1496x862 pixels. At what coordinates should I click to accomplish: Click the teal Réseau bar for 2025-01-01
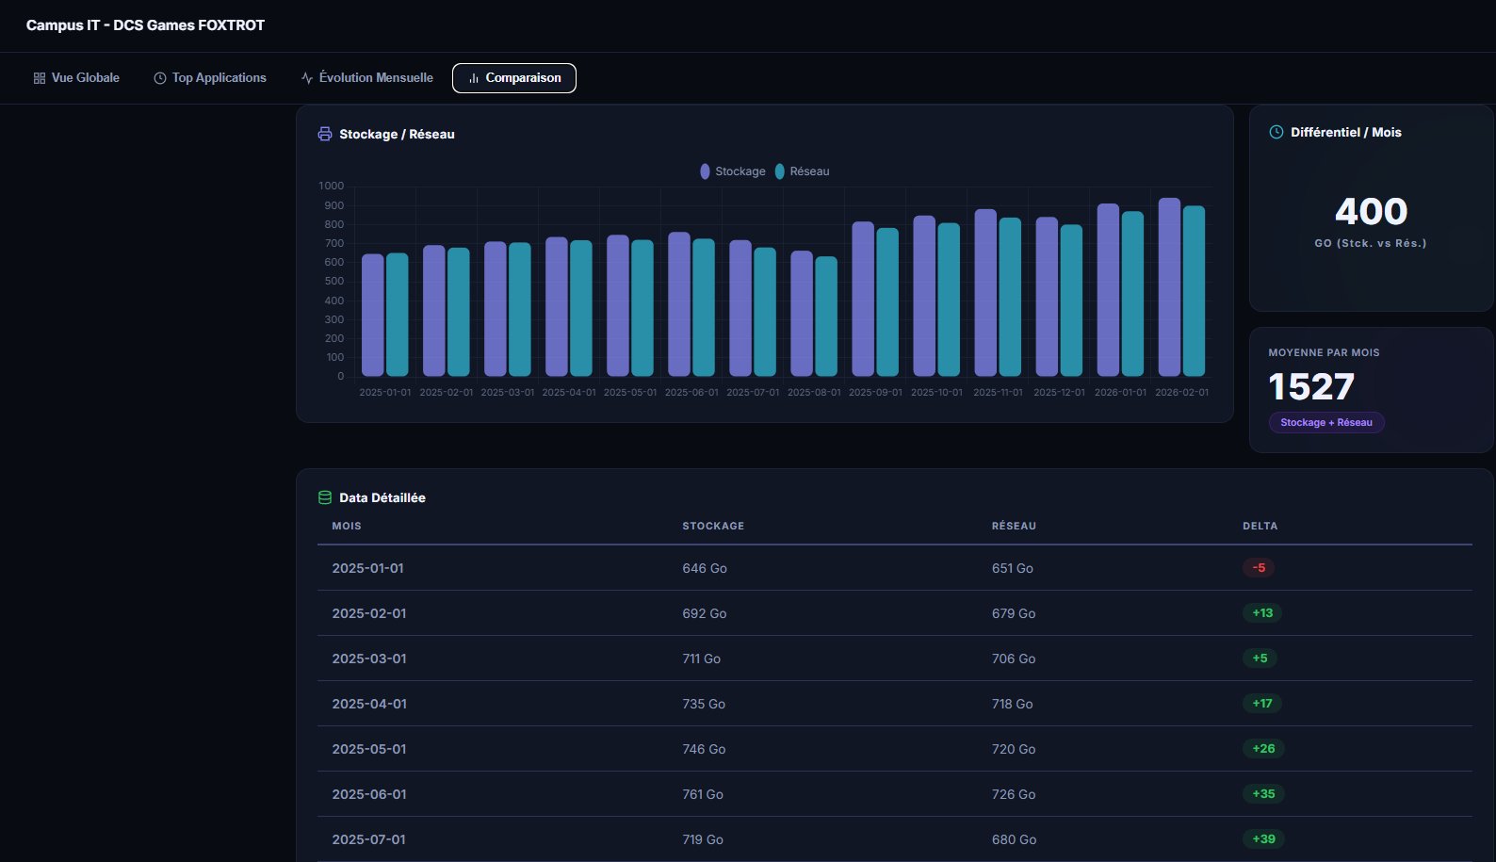398,315
